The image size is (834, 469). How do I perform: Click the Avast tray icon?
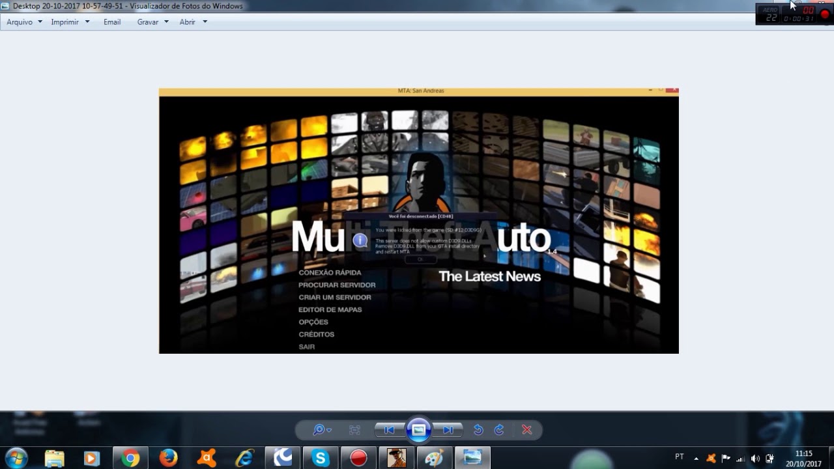pyautogui.click(x=711, y=459)
